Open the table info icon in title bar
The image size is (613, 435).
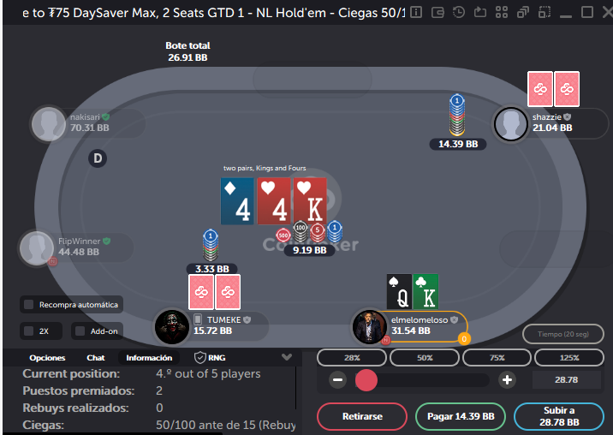416,13
